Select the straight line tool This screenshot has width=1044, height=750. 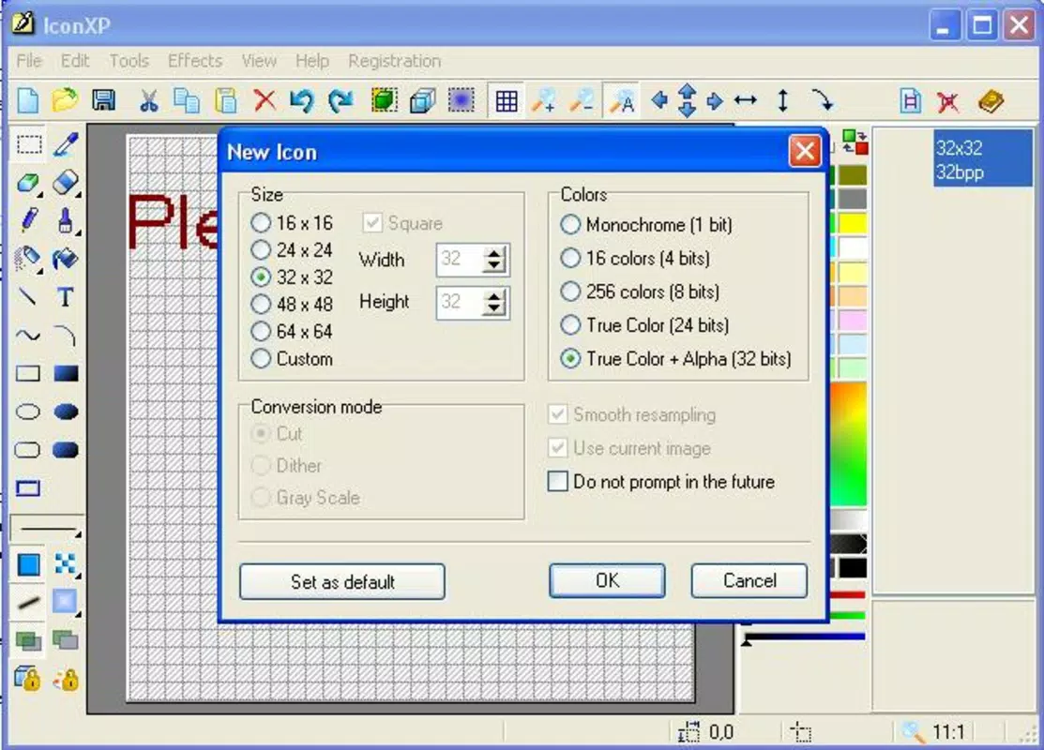pyautogui.click(x=28, y=296)
